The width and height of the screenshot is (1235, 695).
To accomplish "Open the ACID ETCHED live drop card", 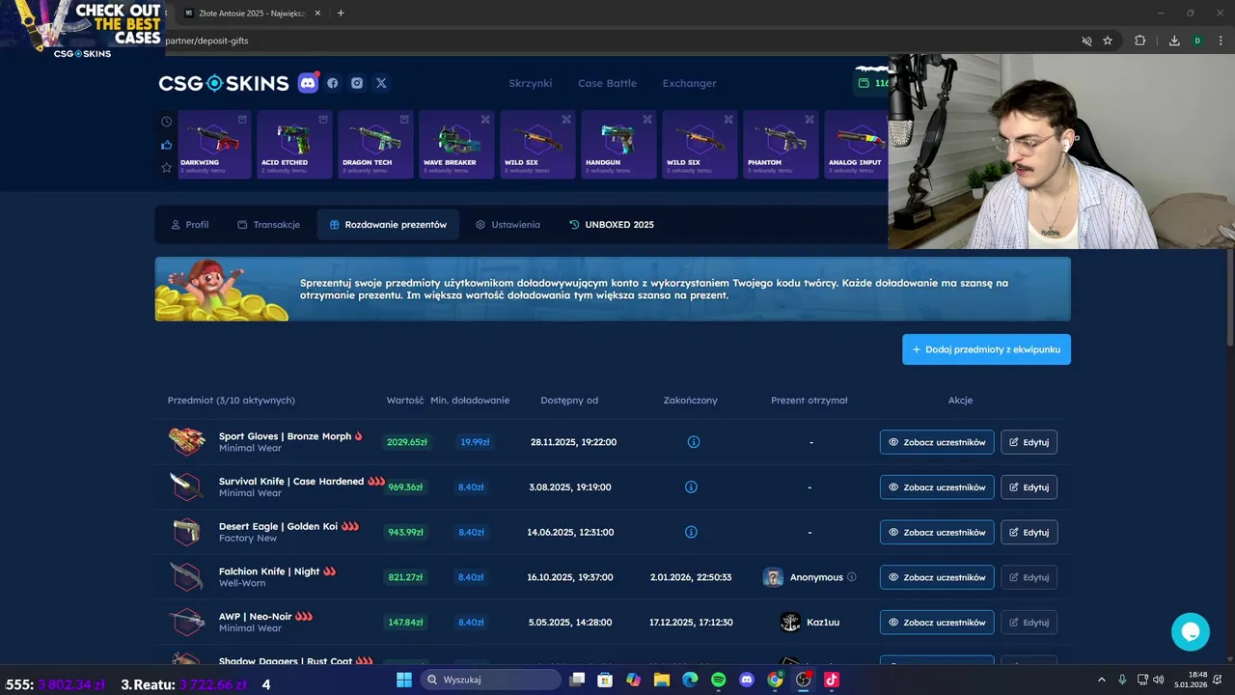I will click(x=294, y=145).
